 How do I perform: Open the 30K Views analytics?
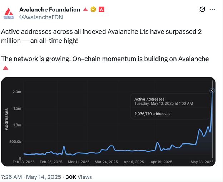pyautogui.click(x=79, y=177)
